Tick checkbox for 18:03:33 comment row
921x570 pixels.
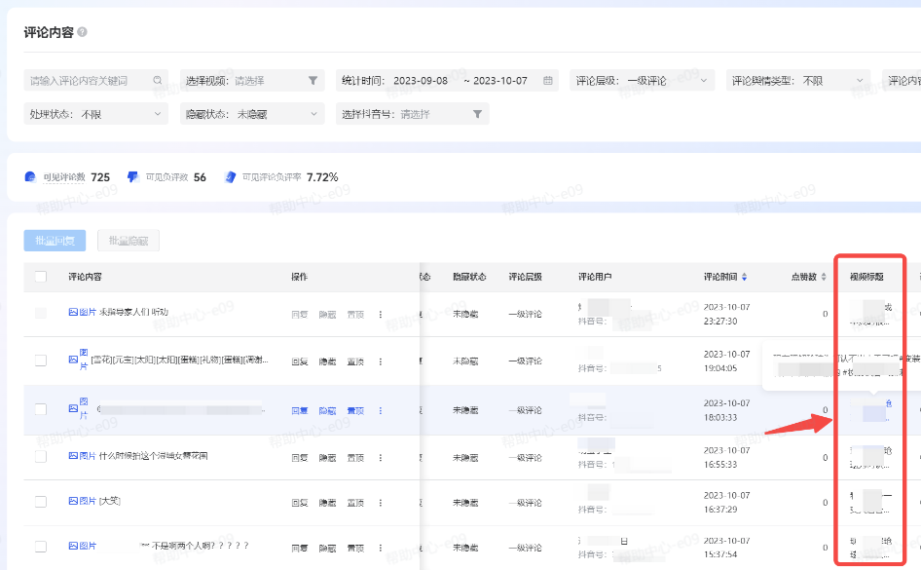(x=41, y=409)
